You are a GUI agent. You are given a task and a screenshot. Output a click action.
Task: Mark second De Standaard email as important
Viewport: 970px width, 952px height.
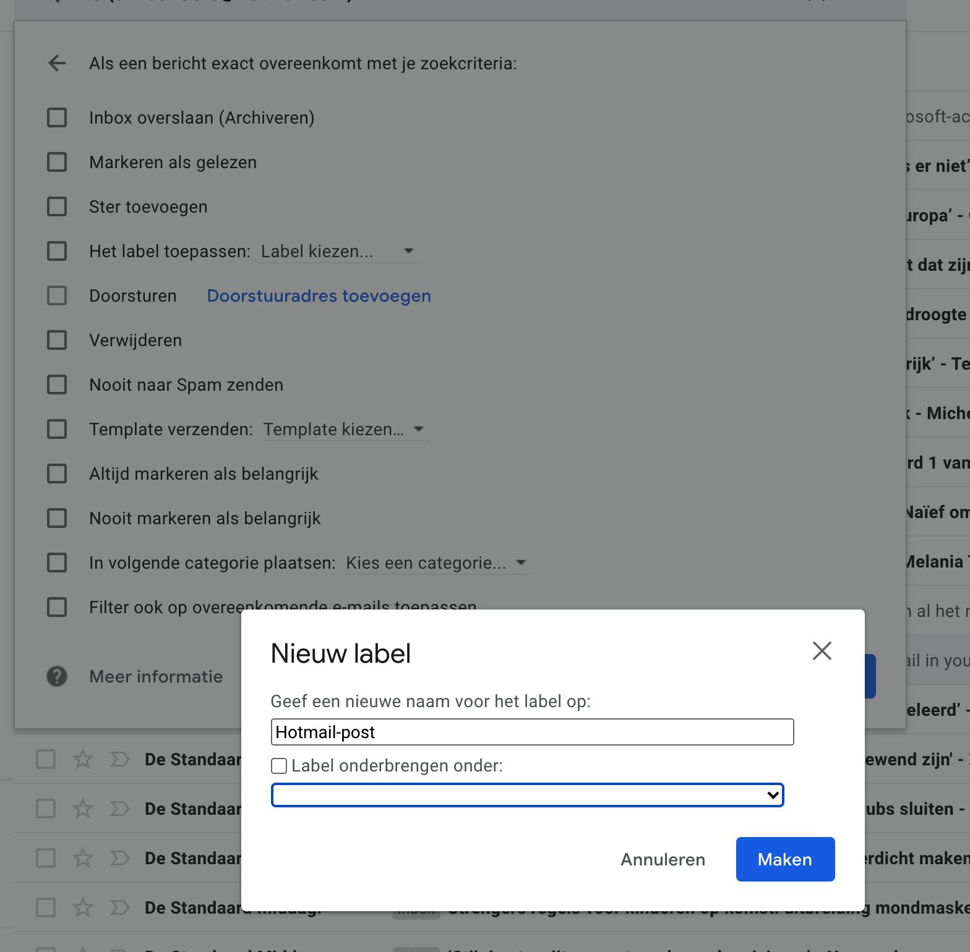coord(119,809)
